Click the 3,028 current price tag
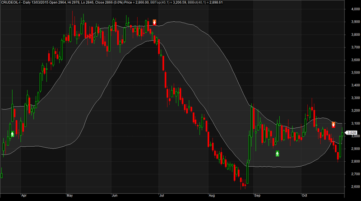This screenshot has height=201, width=361. tap(352, 133)
